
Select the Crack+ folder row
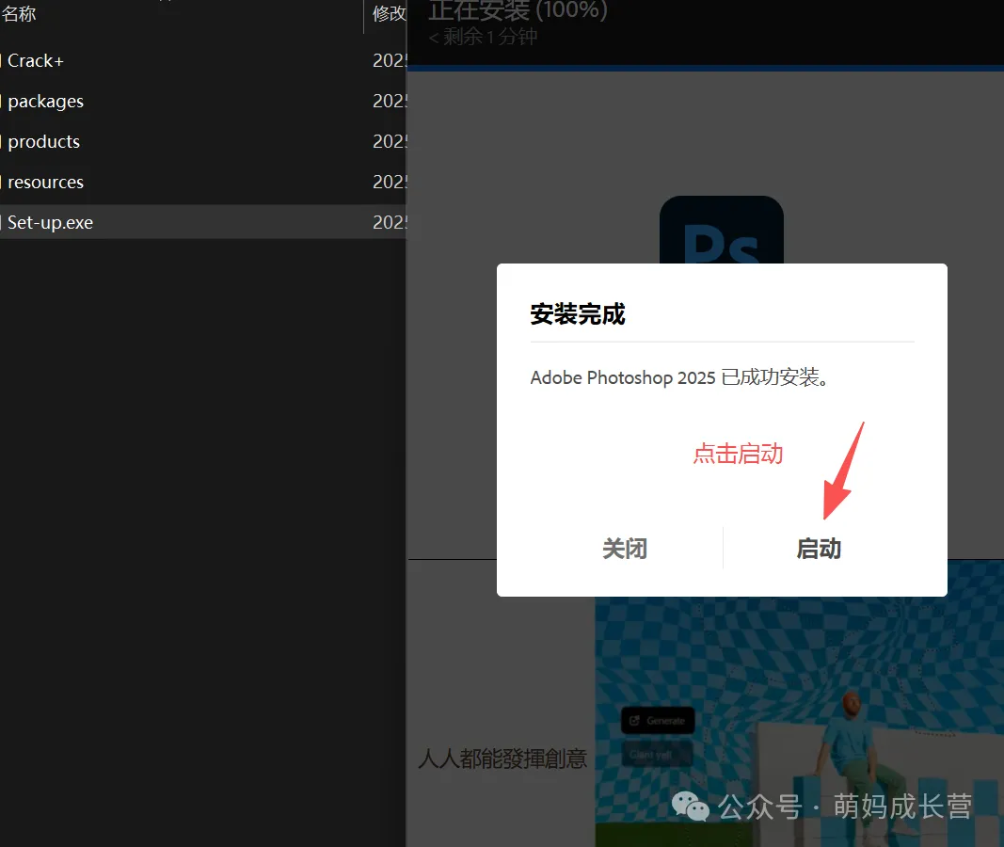pyautogui.click(x=203, y=61)
